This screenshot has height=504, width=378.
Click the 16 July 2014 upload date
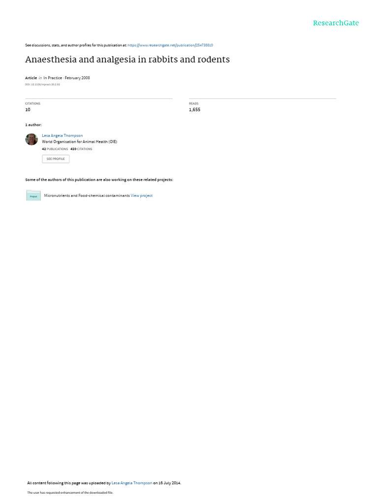[169, 483]
